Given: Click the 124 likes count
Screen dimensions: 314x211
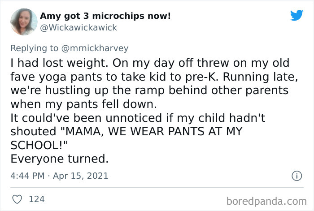Looking at the screenshot, I should (36, 198).
